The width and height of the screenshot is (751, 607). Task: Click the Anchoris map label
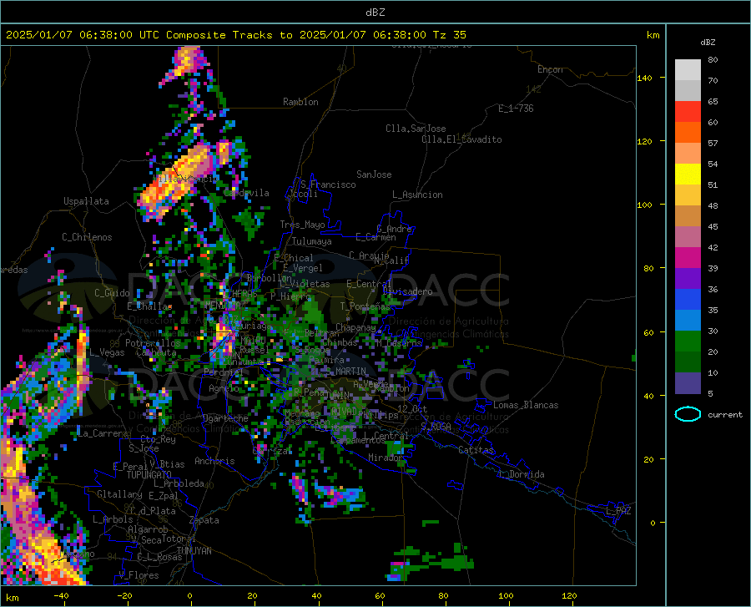click(214, 461)
